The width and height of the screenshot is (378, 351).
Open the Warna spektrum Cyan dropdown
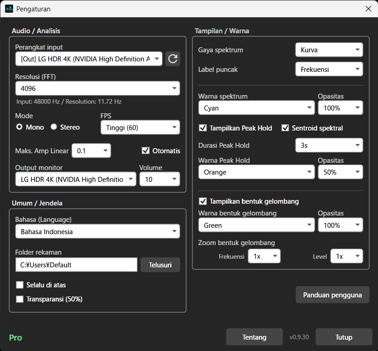(x=256, y=108)
